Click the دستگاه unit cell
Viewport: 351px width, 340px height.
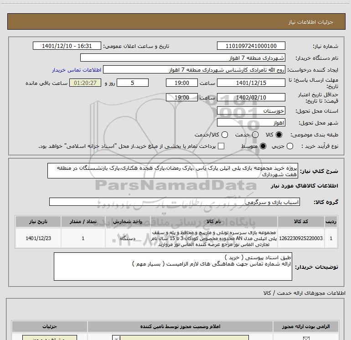coord(128,238)
